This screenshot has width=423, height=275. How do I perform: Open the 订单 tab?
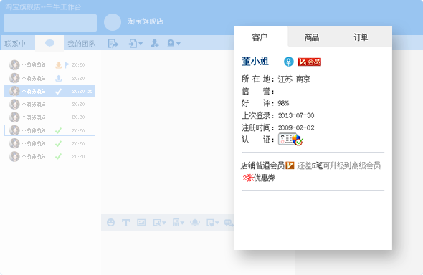[361, 37]
